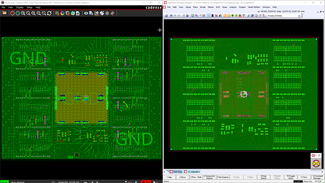The height and width of the screenshot is (183, 325).
Task: Click the 5 Net Explorer button
Action: (x=223, y=177)
